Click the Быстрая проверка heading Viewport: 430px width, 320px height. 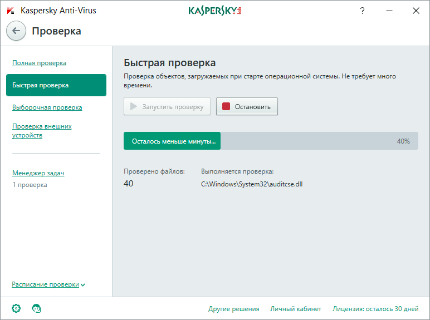point(169,63)
